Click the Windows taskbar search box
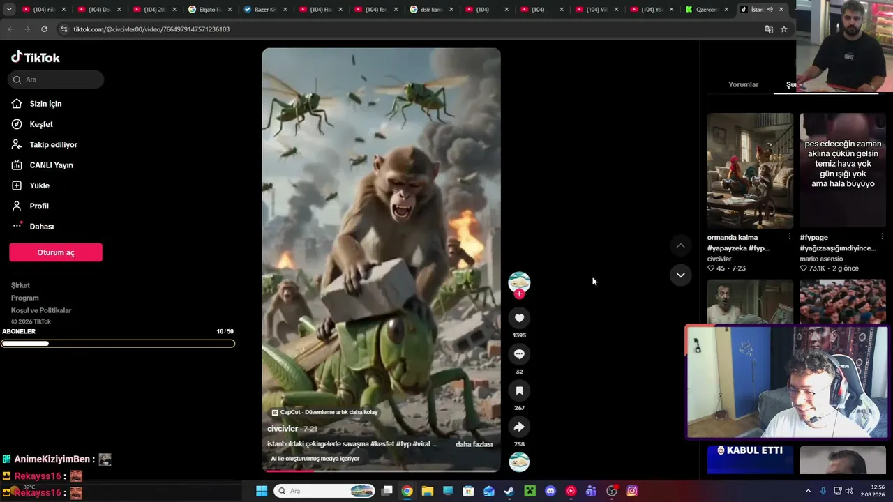893x502 pixels. tap(324, 491)
